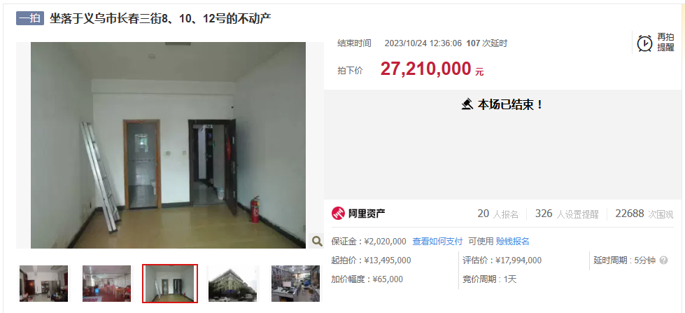Click the main property photo
Viewport: 685px width, 313px height.
click(168, 145)
